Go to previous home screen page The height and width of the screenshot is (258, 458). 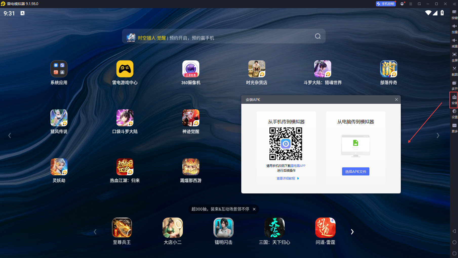[10, 135]
